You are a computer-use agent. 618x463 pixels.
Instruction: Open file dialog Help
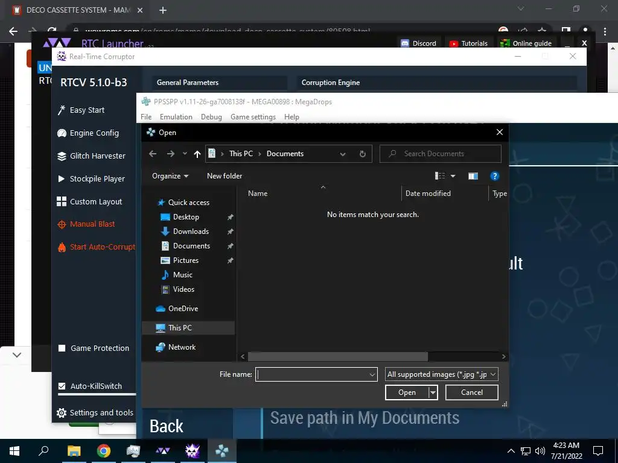(x=495, y=176)
